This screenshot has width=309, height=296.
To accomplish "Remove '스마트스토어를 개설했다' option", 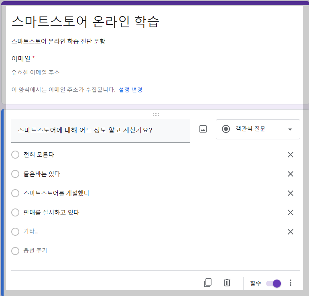I will (291, 193).
